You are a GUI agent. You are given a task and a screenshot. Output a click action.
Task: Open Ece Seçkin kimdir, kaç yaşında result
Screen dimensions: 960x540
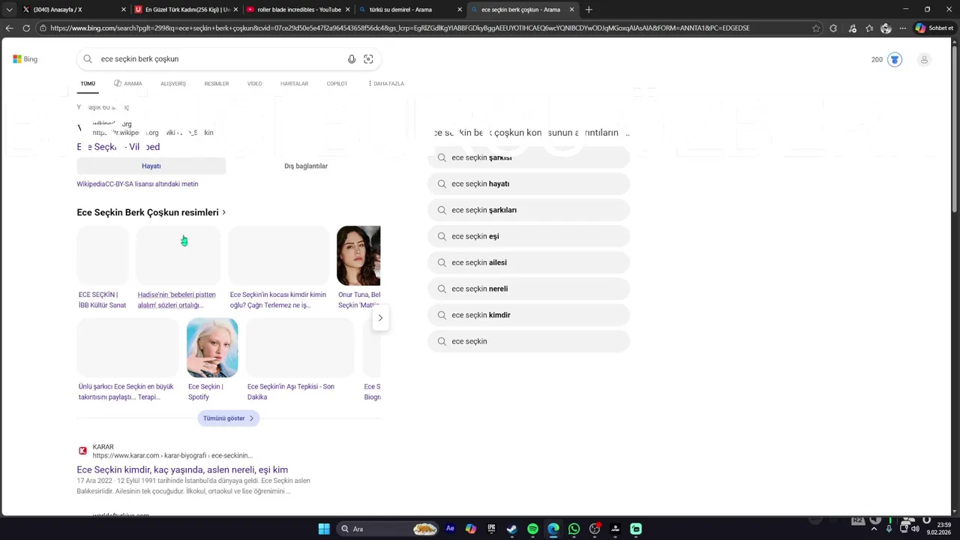pyautogui.click(x=182, y=470)
